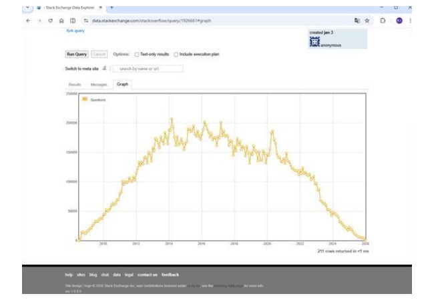Open the help footer link
This screenshot has width=434, height=300.
pos(69,275)
